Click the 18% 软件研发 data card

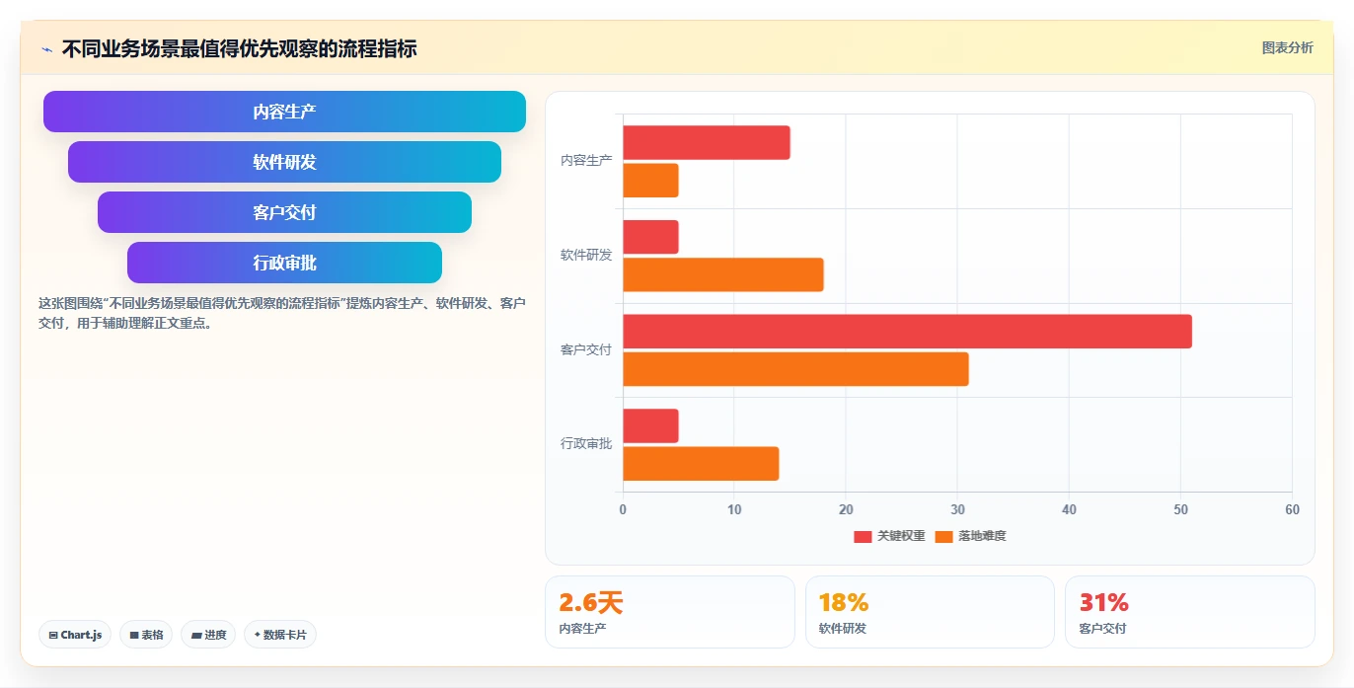tap(930, 612)
